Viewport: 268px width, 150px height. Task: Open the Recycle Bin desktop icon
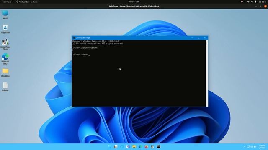[x=5, y=29]
